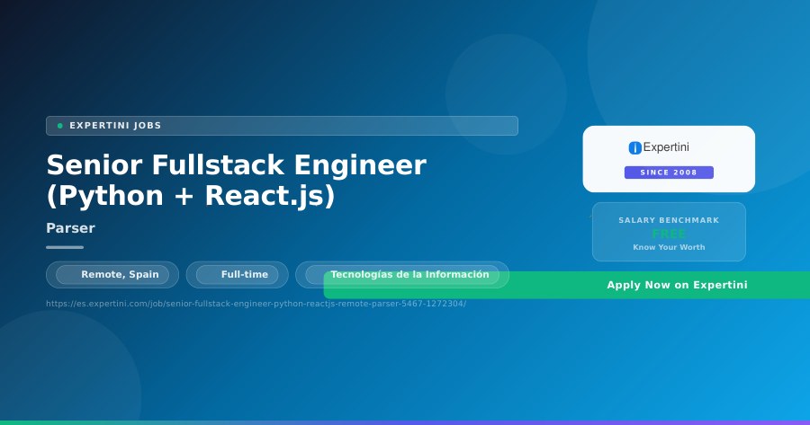Screen dimensions: 810x425
Task: Click the Parser company name
Action: point(71,228)
